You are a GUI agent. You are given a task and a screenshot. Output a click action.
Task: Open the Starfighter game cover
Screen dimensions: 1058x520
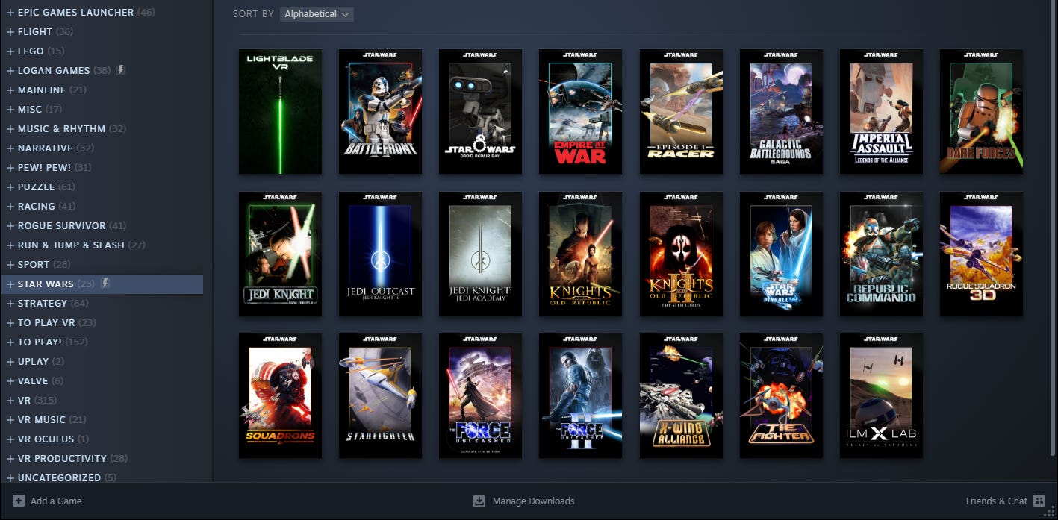(x=380, y=395)
